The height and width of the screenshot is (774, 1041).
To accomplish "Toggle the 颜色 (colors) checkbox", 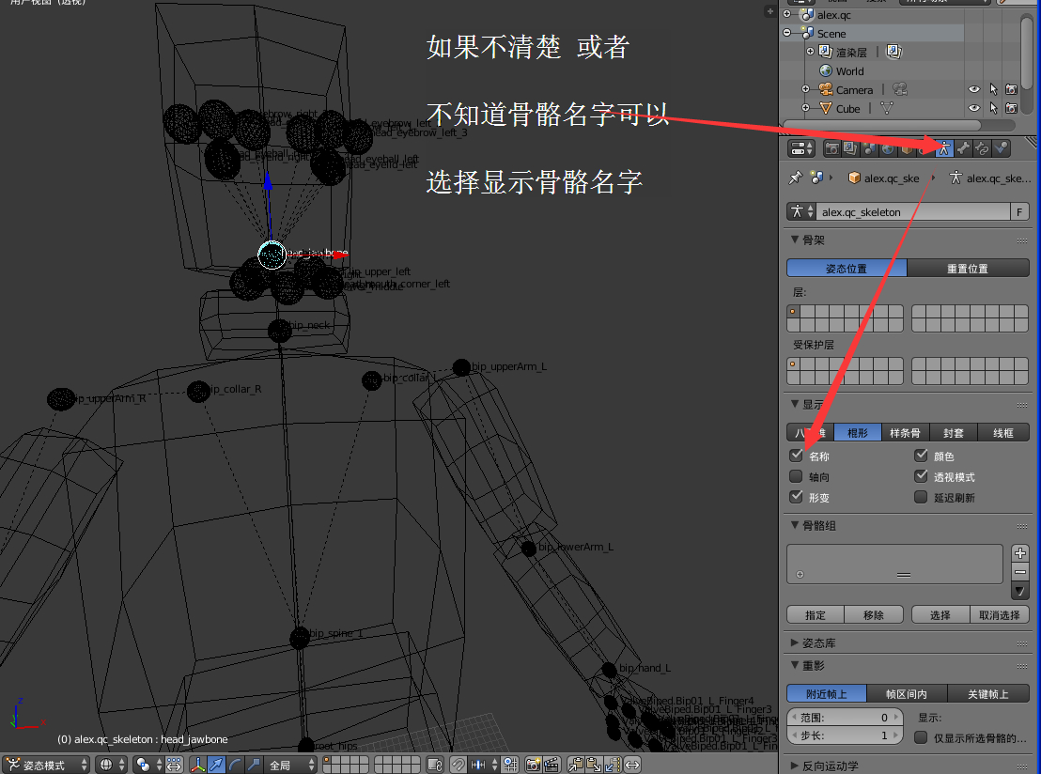I will [921, 456].
